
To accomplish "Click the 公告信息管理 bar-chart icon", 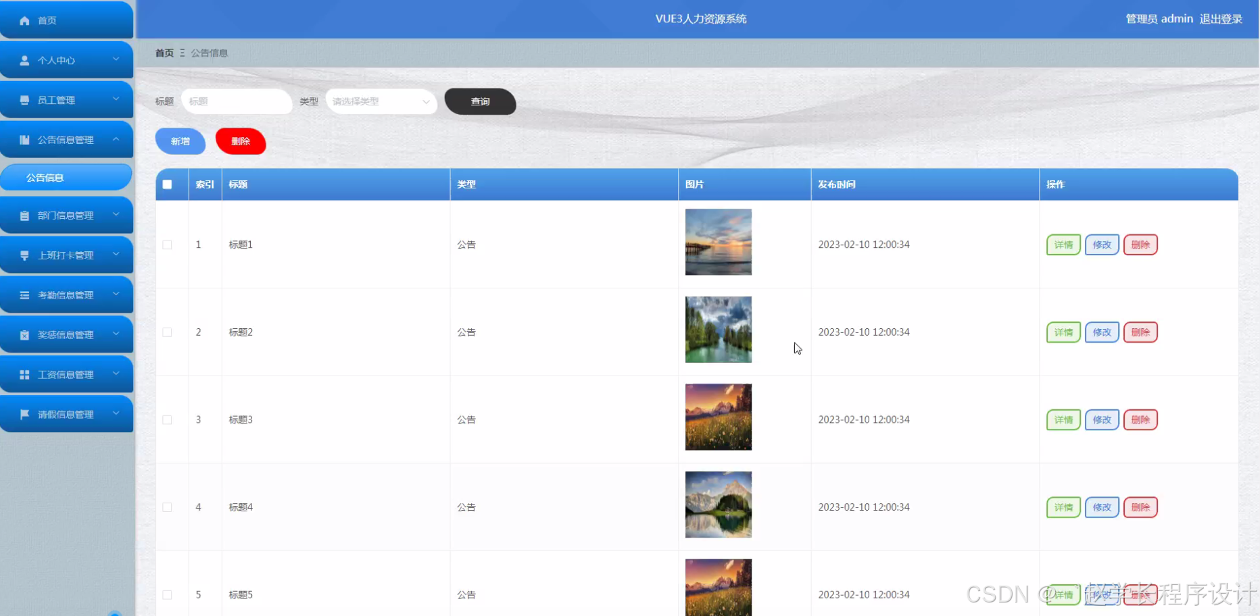I will (24, 139).
